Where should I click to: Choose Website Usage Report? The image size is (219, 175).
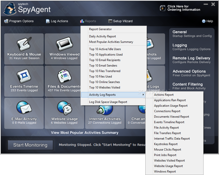[x=174, y=166]
